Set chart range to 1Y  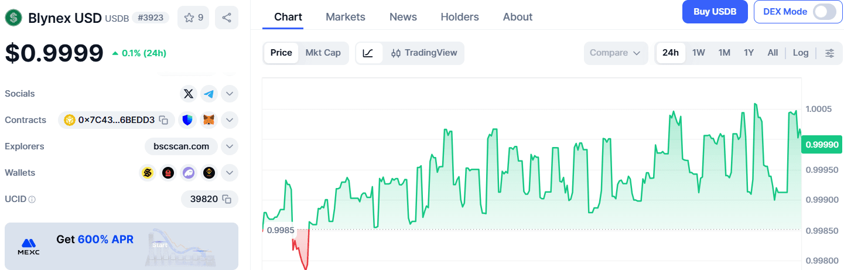(749, 53)
